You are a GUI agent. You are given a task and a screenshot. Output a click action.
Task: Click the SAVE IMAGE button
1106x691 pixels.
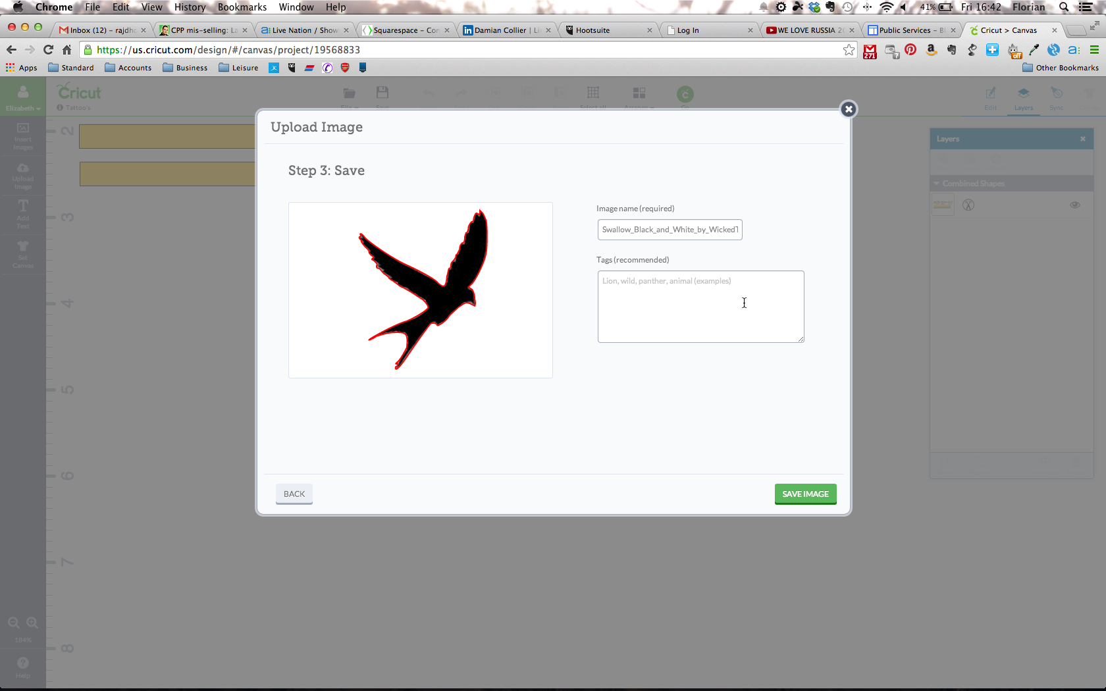(x=804, y=494)
